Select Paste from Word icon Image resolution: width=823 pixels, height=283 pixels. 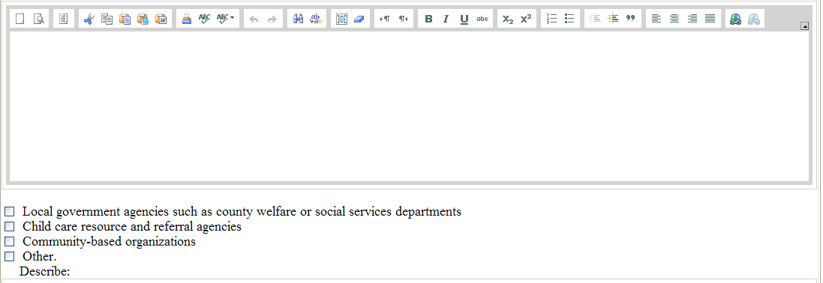coord(161,19)
